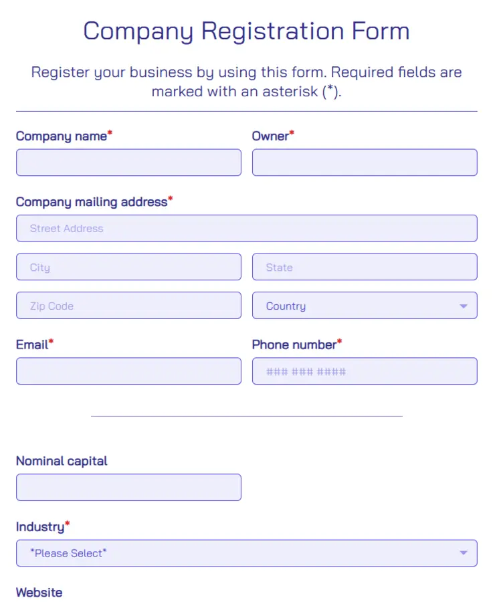The height and width of the screenshot is (602, 495).
Task: Click into the State field
Action: (365, 267)
